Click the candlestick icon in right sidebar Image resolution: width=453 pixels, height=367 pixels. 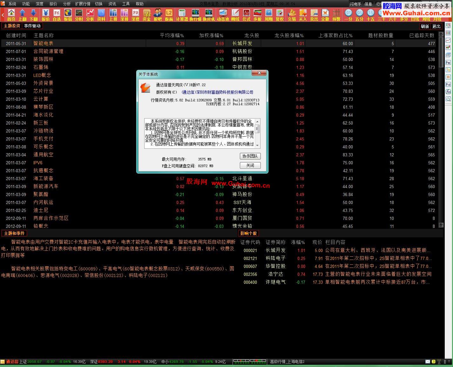(448, 48)
